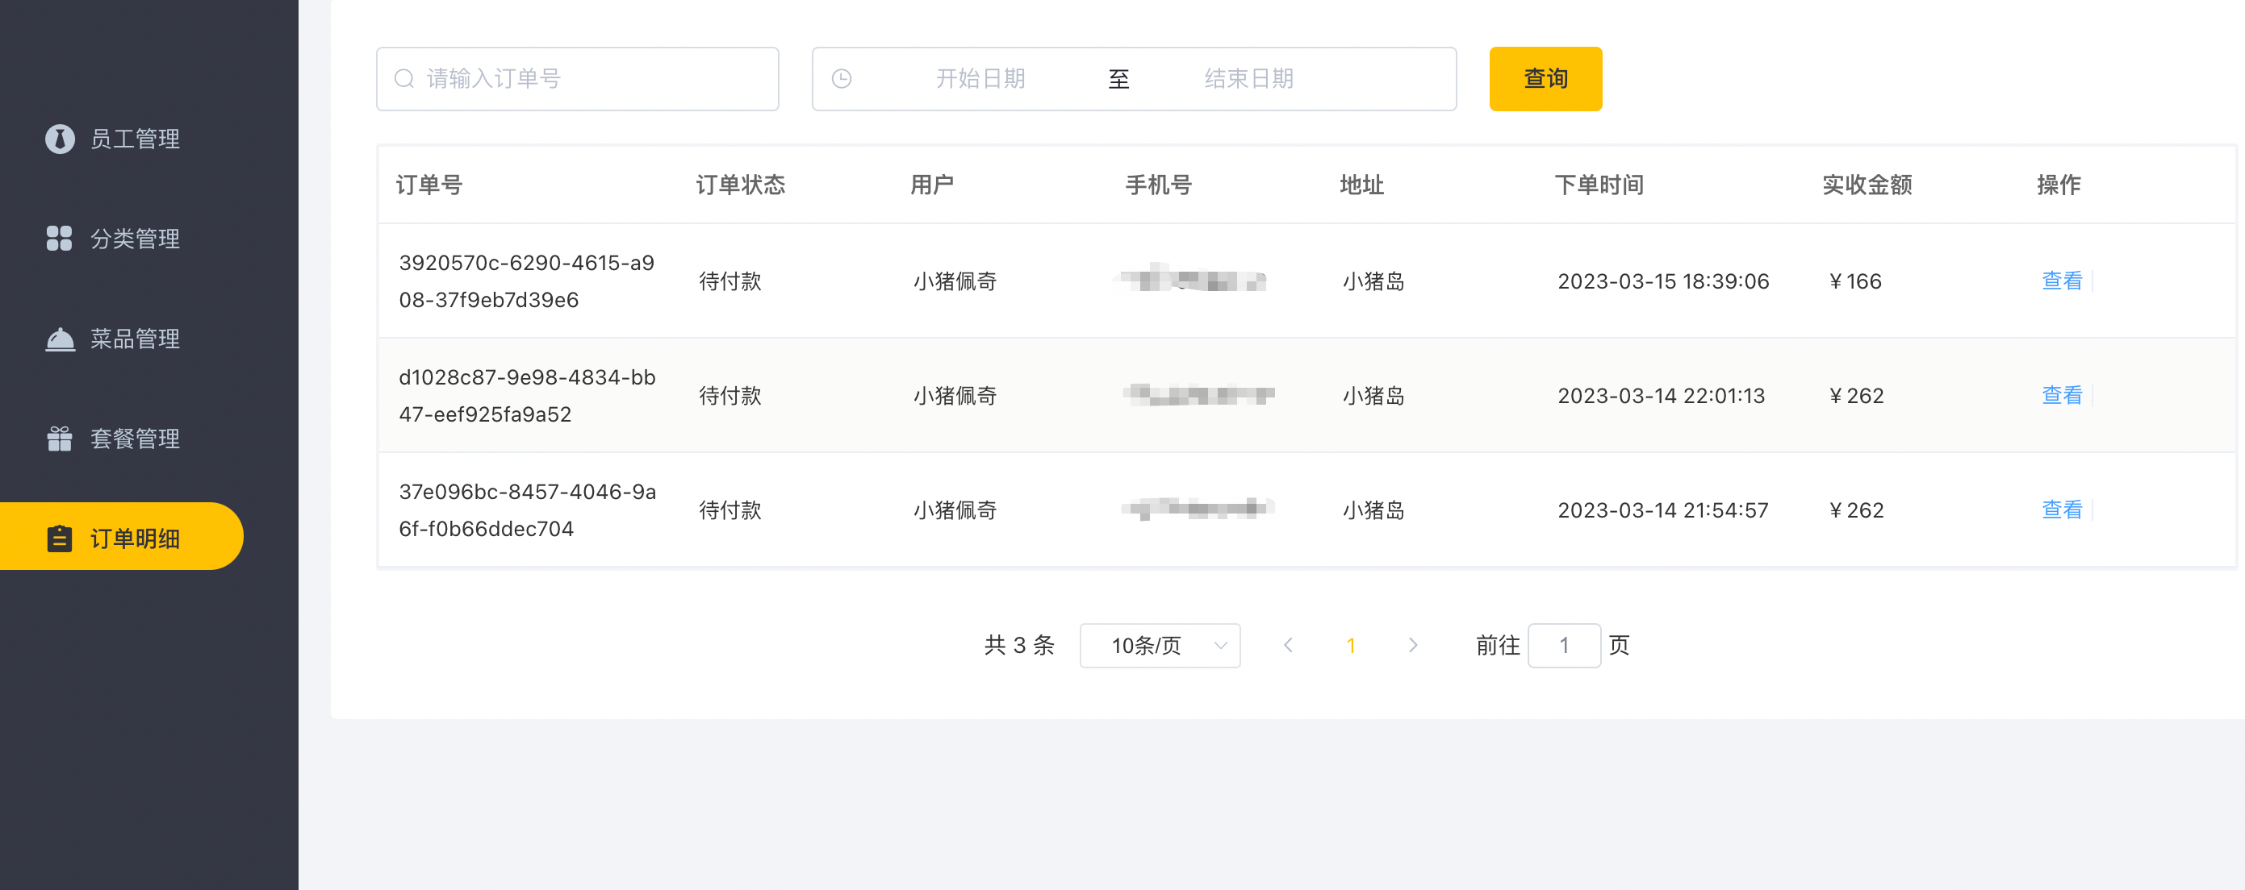Viewport: 2245px width, 890px height.
Task: Click the search magnifier icon in order field
Action: pyautogui.click(x=403, y=79)
